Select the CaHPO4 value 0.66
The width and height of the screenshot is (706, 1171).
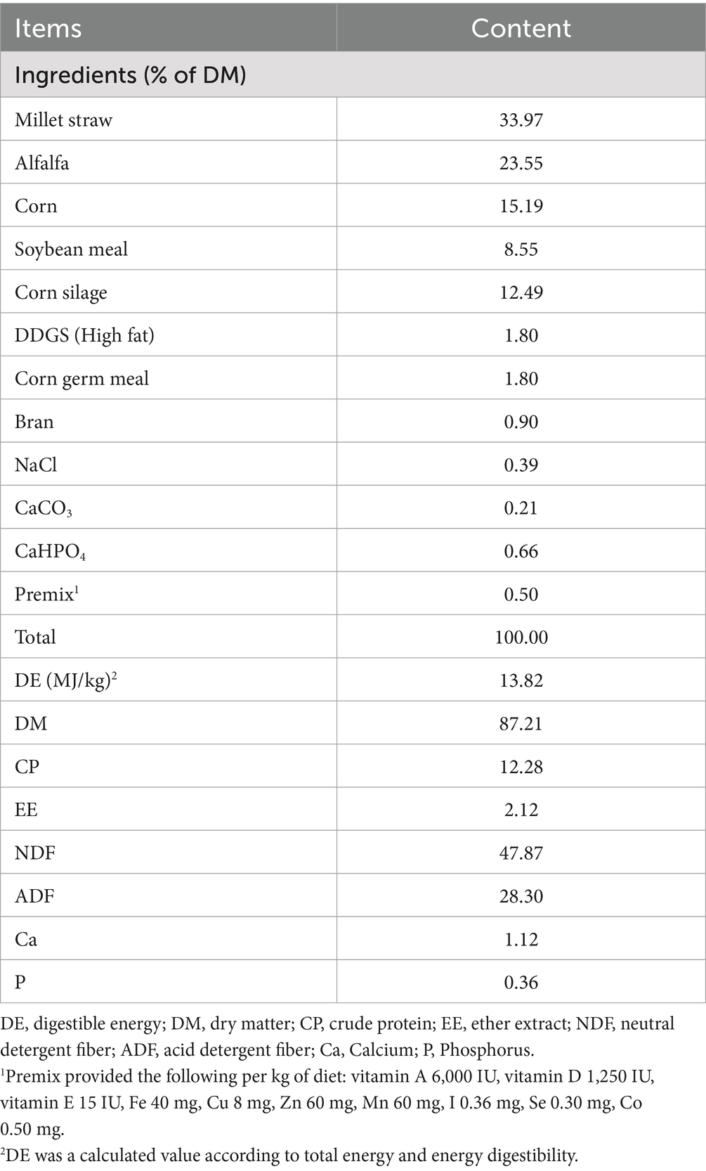[521, 551]
